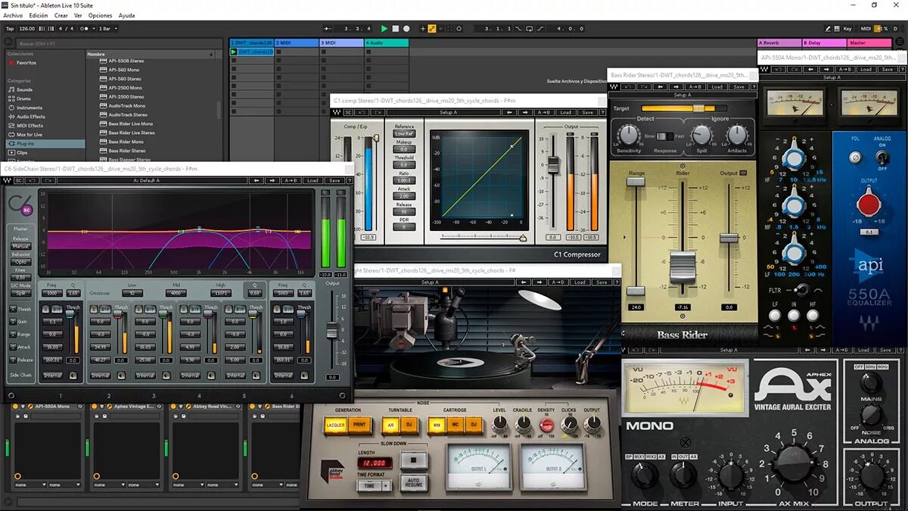Click Save in C6 SideChain toolbar

334,181
